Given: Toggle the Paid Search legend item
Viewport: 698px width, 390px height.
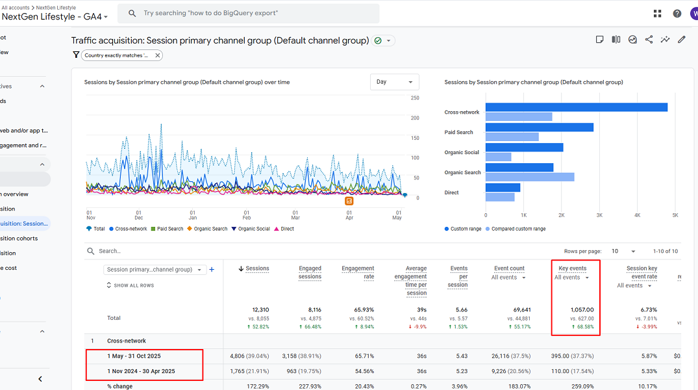Looking at the screenshot, I should click(x=167, y=229).
